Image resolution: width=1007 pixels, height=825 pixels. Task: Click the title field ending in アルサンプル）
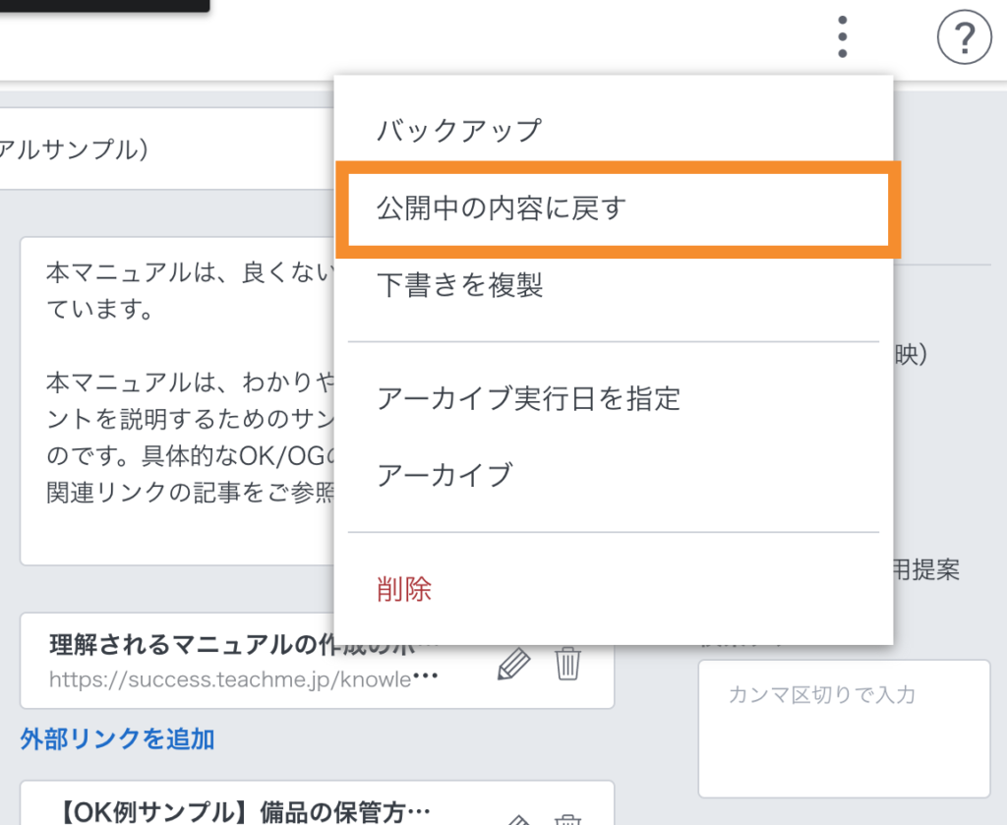click(148, 149)
